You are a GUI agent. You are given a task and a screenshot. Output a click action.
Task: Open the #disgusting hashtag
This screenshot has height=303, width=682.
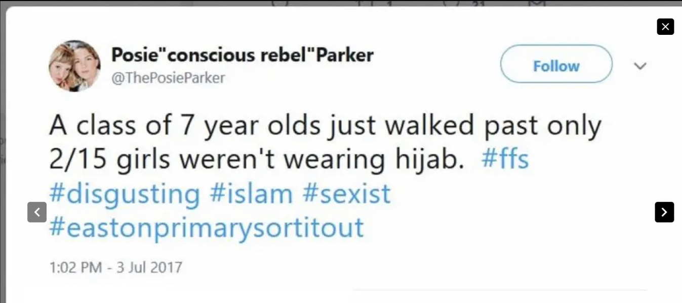tap(125, 194)
